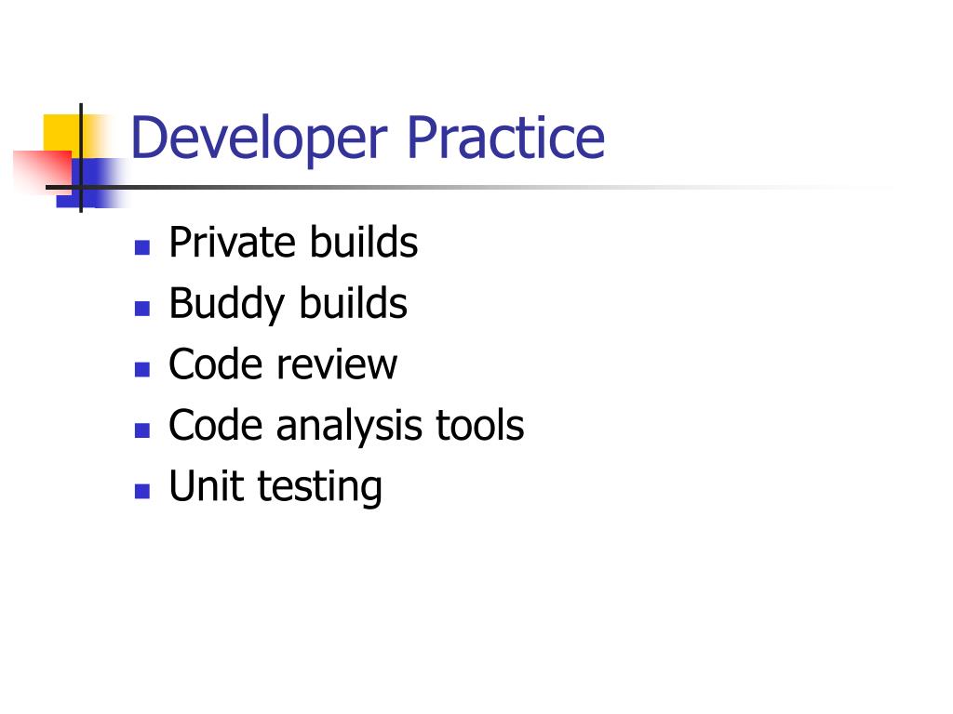Click the blue bullet beside Buddy builds
Viewport: 953px width, 714px height.
click(142, 309)
